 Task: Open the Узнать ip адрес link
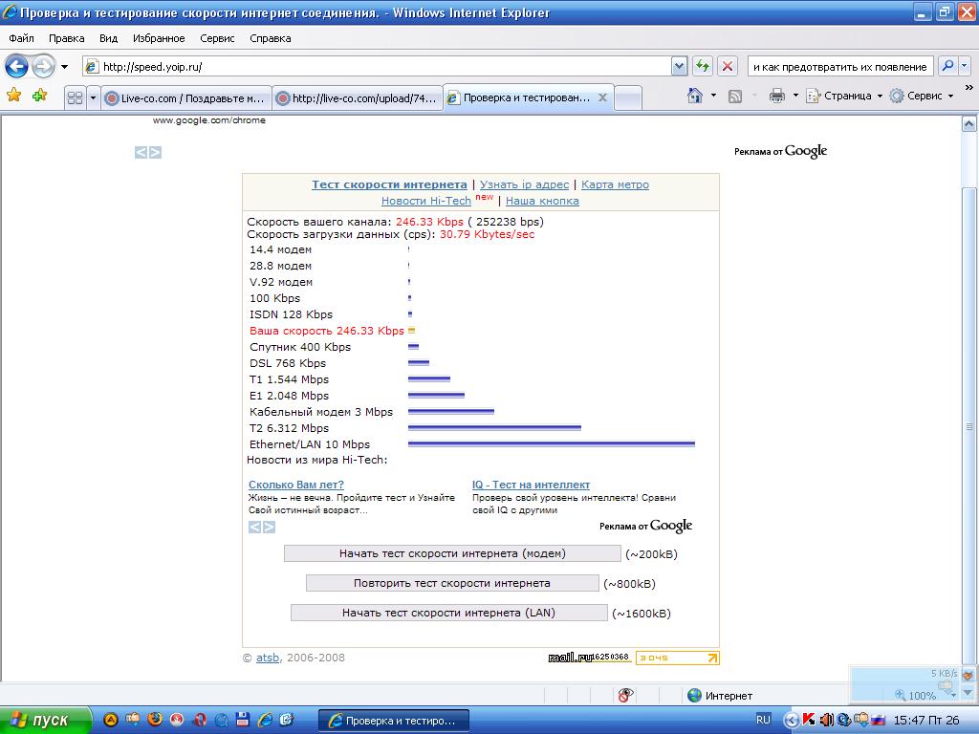(524, 184)
